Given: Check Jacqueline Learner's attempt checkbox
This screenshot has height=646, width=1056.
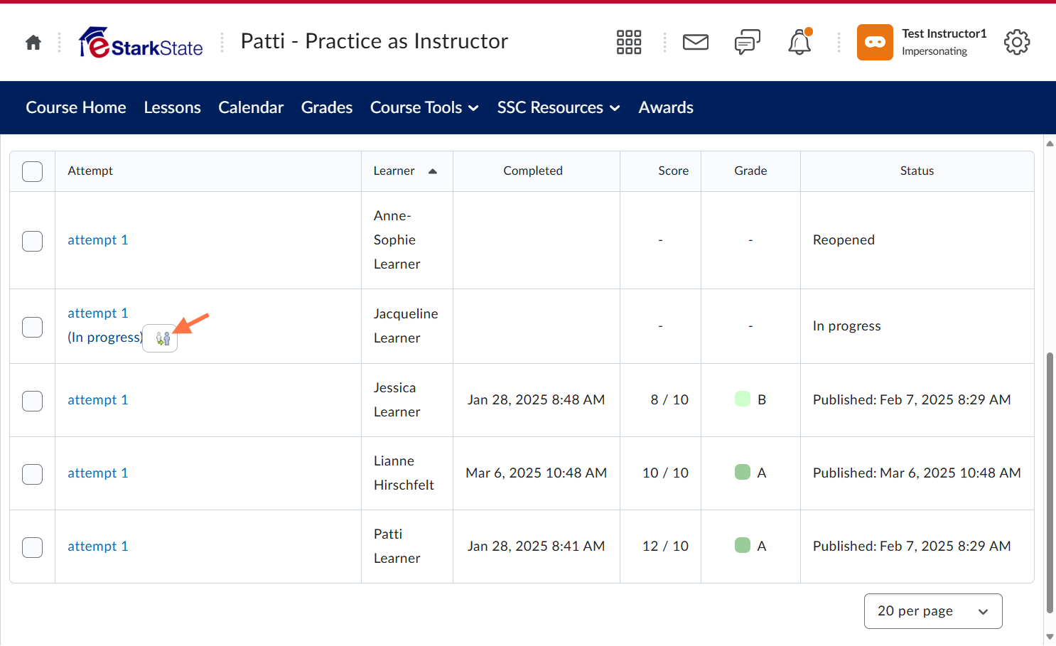Looking at the screenshot, I should point(33,327).
